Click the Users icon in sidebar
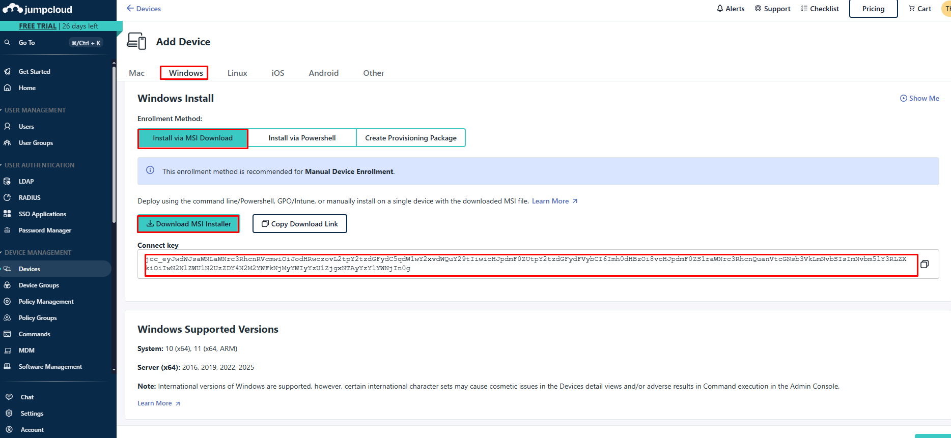The image size is (951, 438). coord(7,127)
